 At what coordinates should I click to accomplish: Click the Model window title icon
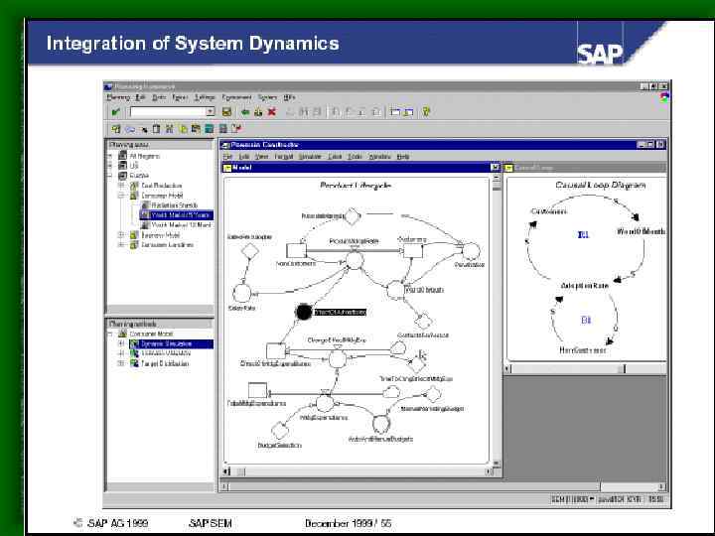coord(226,168)
